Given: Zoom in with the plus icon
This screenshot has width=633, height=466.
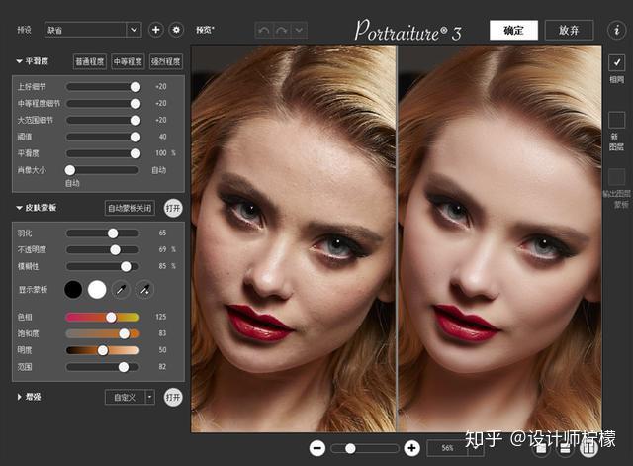Looking at the screenshot, I should [412, 448].
